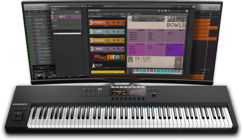Screen dimensions: 243x140
Task: Open Instruments dropdown under Ostinato
Action: (107, 60)
